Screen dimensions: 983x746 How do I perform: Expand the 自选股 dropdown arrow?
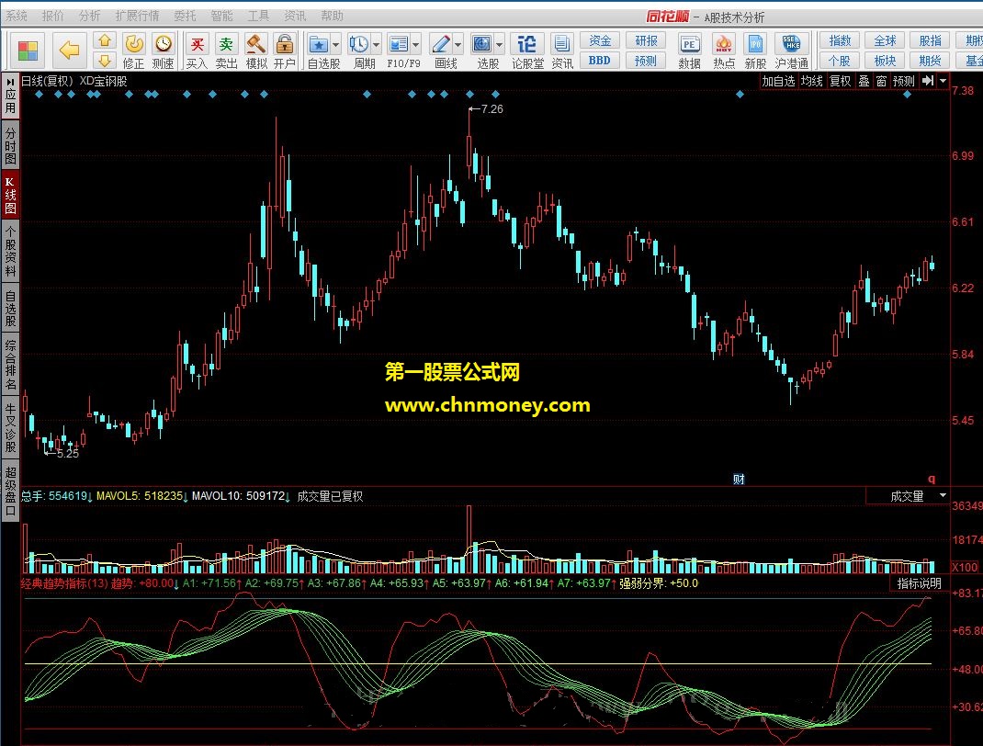tap(335, 44)
